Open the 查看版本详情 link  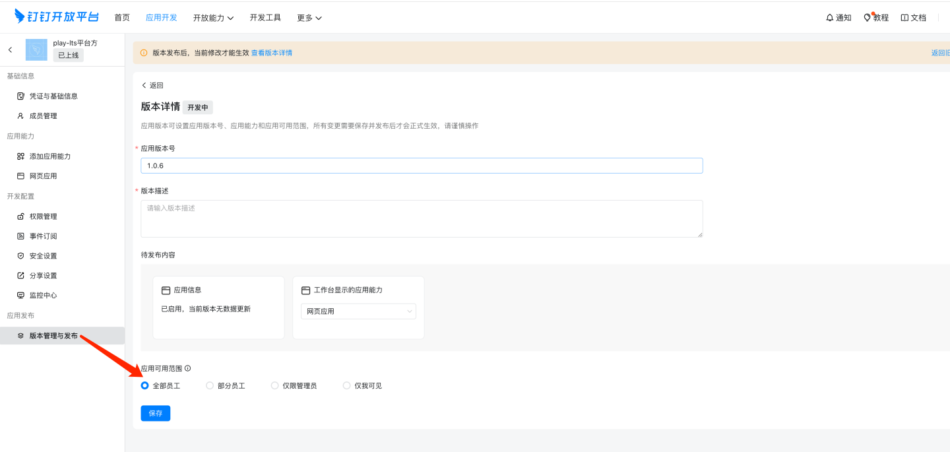(x=272, y=53)
